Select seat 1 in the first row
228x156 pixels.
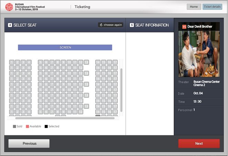pyautogui.click(x=12, y=62)
